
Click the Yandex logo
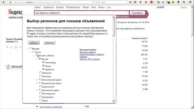click(15, 12)
